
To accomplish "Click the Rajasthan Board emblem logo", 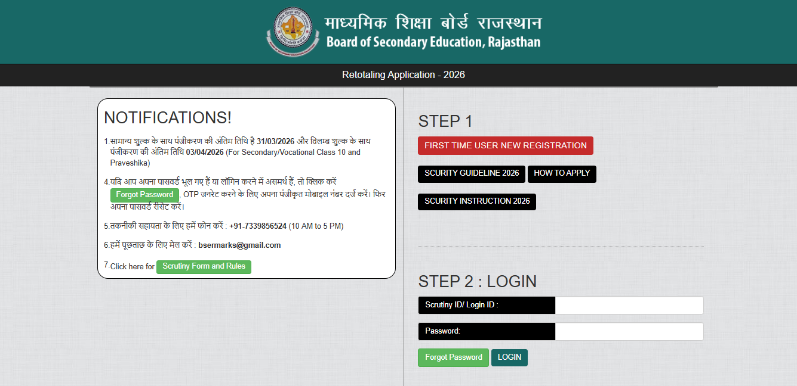I will (x=293, y=32).
